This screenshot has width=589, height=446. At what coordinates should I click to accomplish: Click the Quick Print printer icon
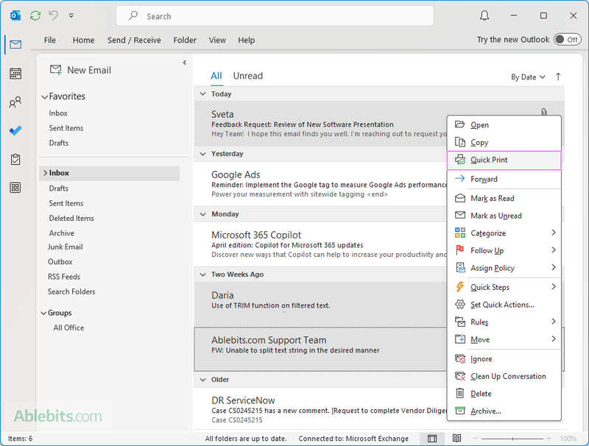pyautogui.click(x=460, y=160)
